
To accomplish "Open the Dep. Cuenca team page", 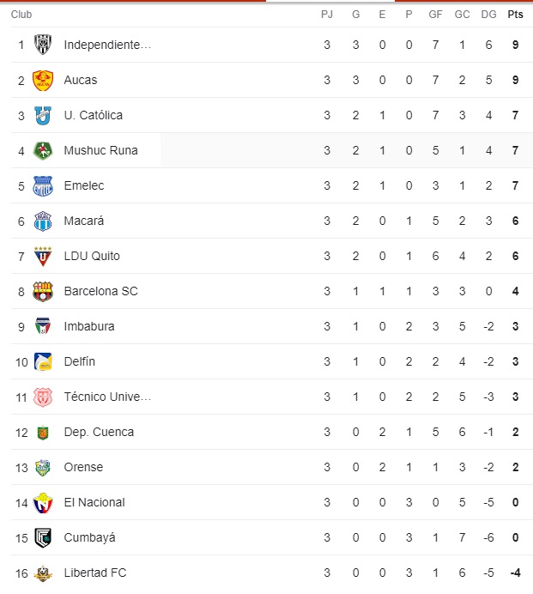I will (x=99, y=432).
